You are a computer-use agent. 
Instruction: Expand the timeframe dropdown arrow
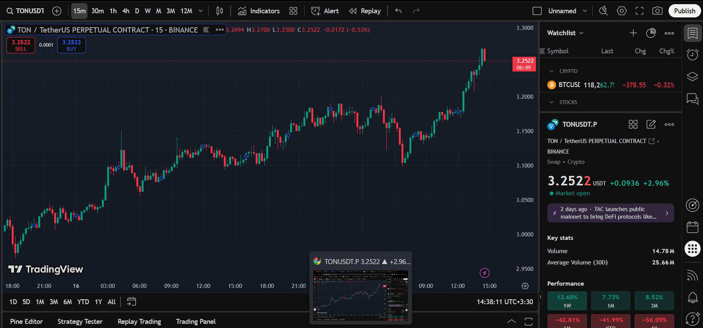[201, 11]
